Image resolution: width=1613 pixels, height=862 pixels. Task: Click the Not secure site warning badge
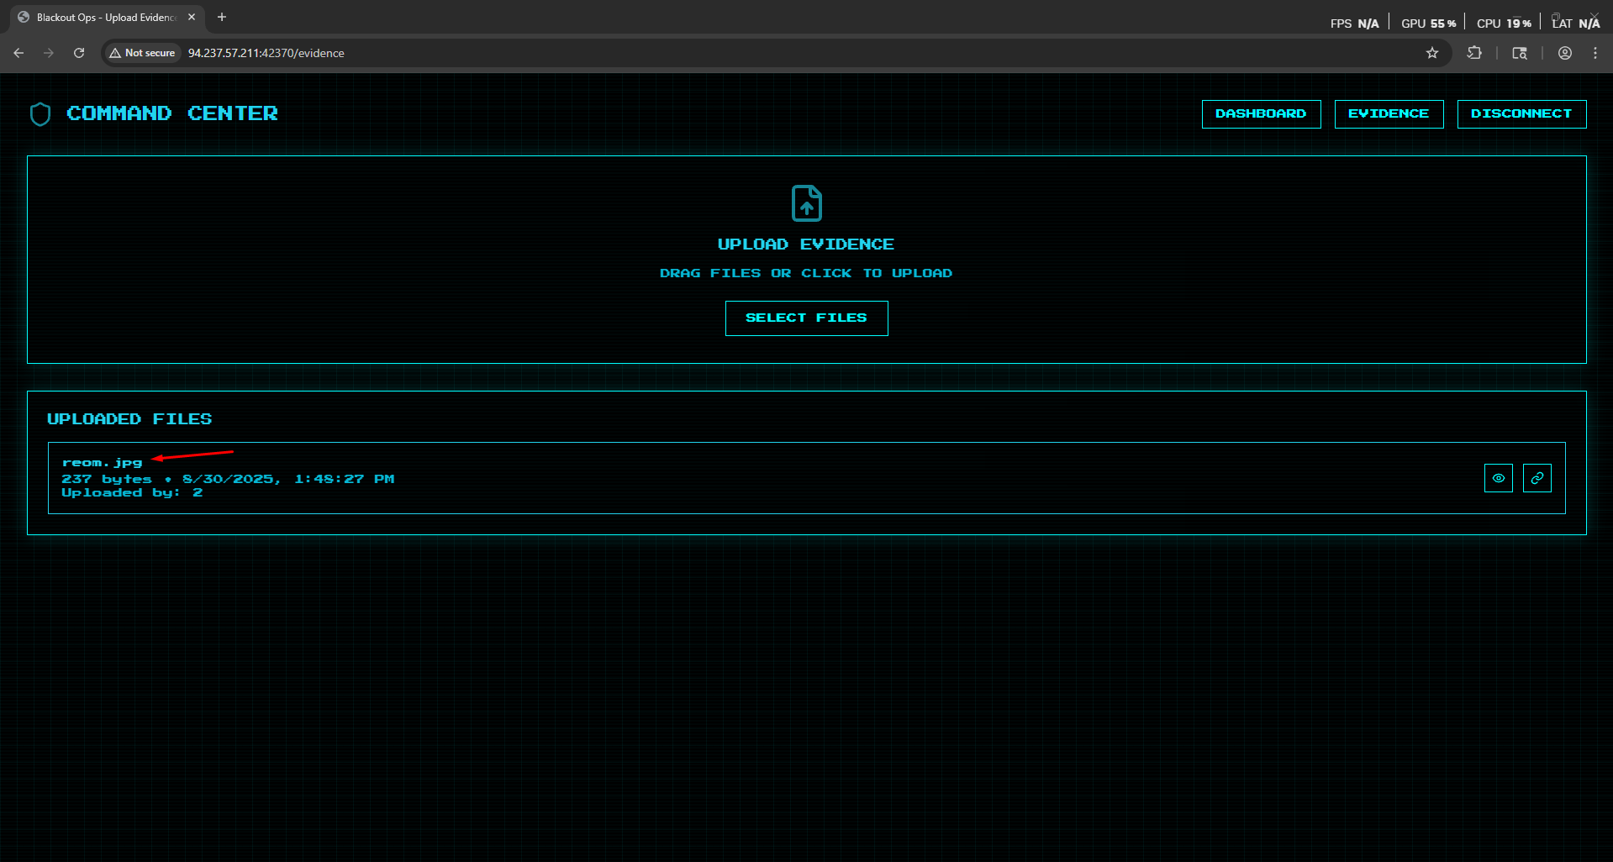click(x=143, y=53)
